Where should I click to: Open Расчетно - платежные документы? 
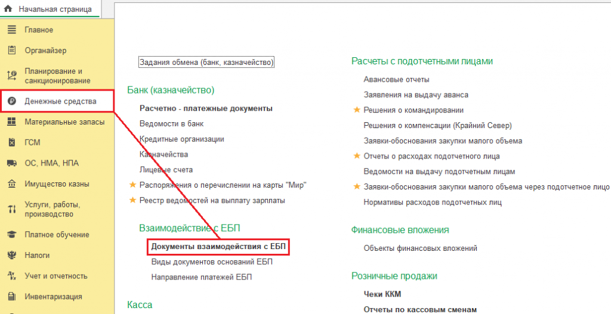[x=206, y=108]
